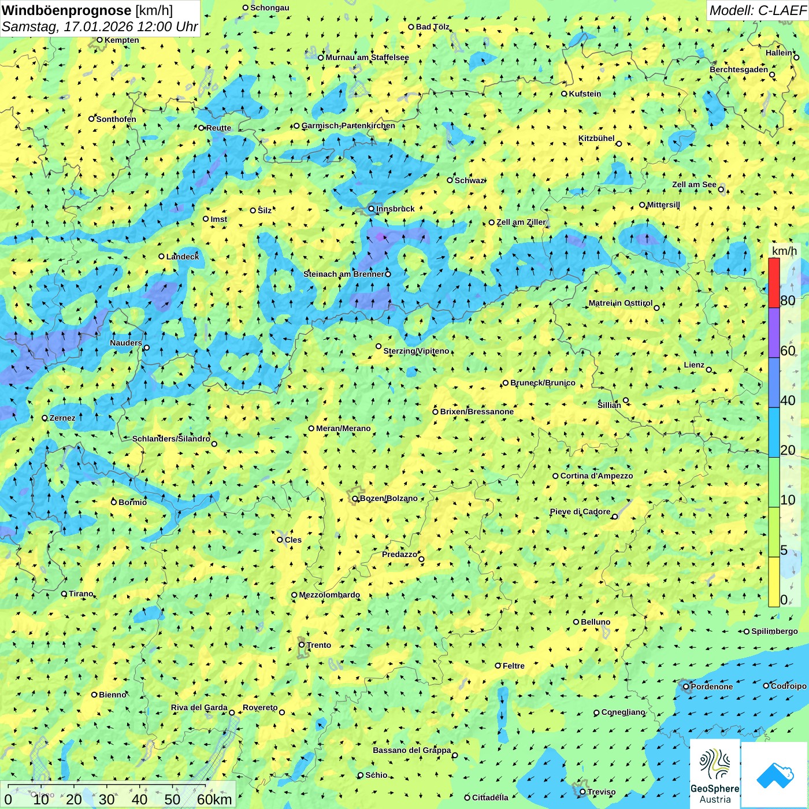809x809 pixels.
Task: Click the Windböenprognose title text
Action: 66,10
